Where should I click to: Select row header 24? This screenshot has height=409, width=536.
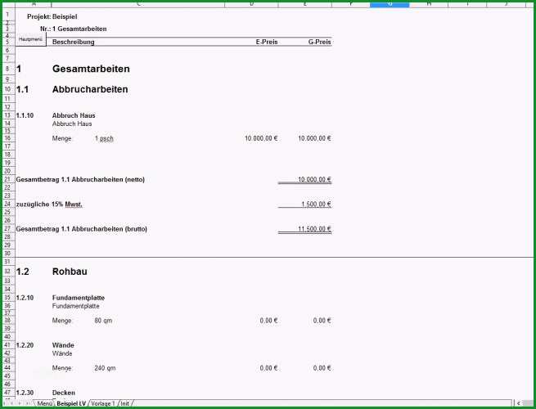(7, 204)
